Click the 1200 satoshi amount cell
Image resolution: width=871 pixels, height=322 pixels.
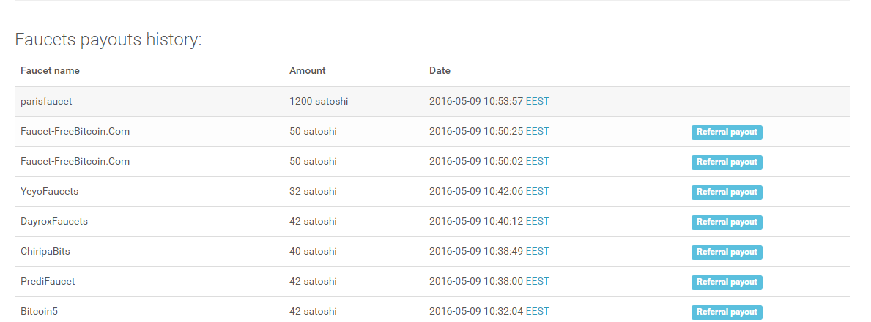318,101
